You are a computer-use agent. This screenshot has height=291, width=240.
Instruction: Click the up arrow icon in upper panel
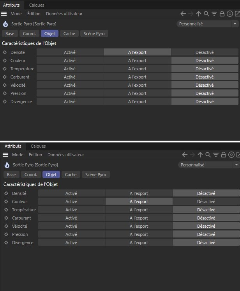199,14
